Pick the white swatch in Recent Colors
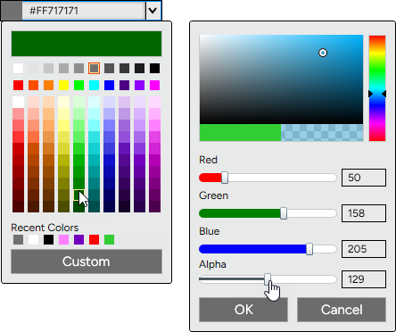 pos(33,239)
